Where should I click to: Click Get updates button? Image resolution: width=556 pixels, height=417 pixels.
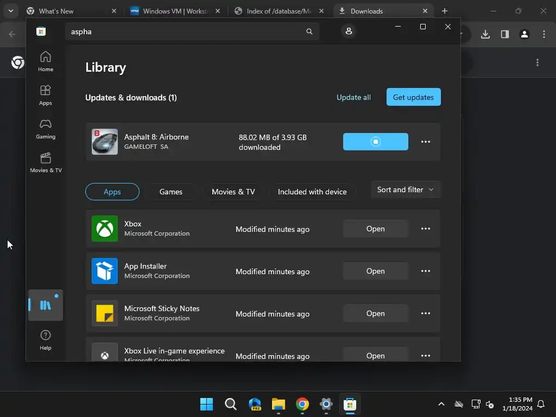pyautogui.click(x=413, y=97)
